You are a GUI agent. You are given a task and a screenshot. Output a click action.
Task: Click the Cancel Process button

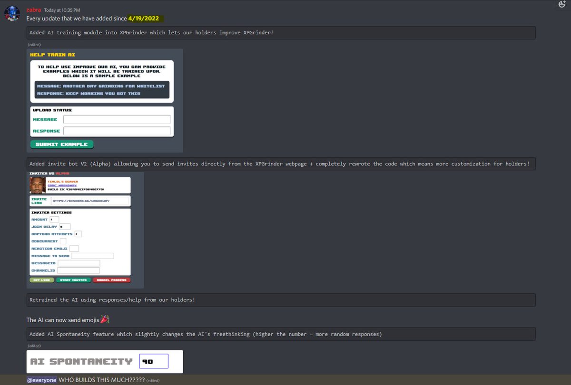pyautogui.click(x=112, y=280)
